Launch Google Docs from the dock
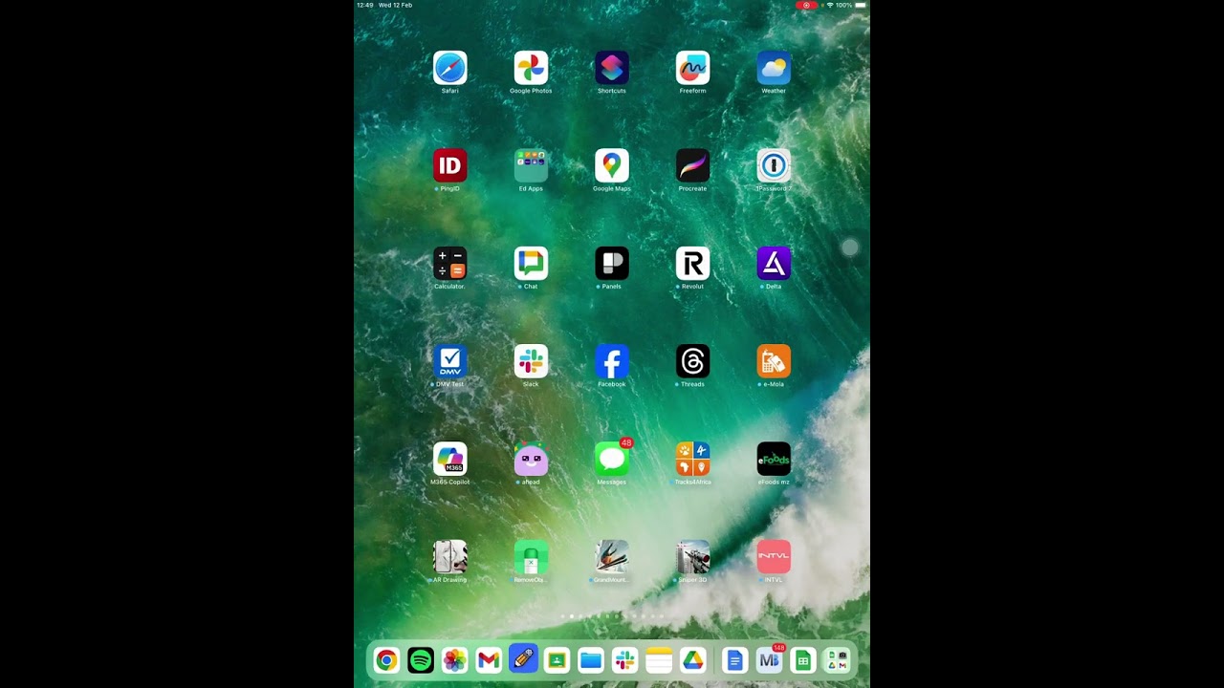The width and height of the screenshot is (1224, 688). pyautogui.click(x=734, y=660)
